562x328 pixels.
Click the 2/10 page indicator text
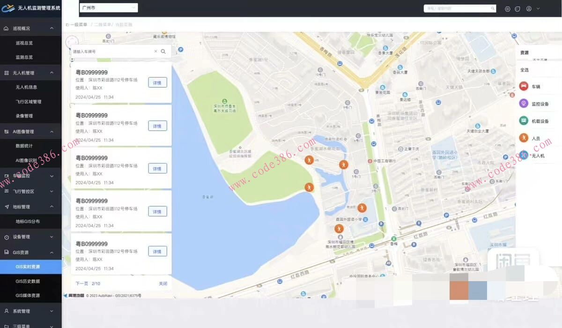point(96,283)
